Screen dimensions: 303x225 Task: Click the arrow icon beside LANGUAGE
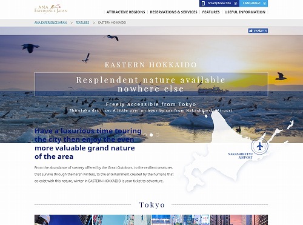point(264,3)
